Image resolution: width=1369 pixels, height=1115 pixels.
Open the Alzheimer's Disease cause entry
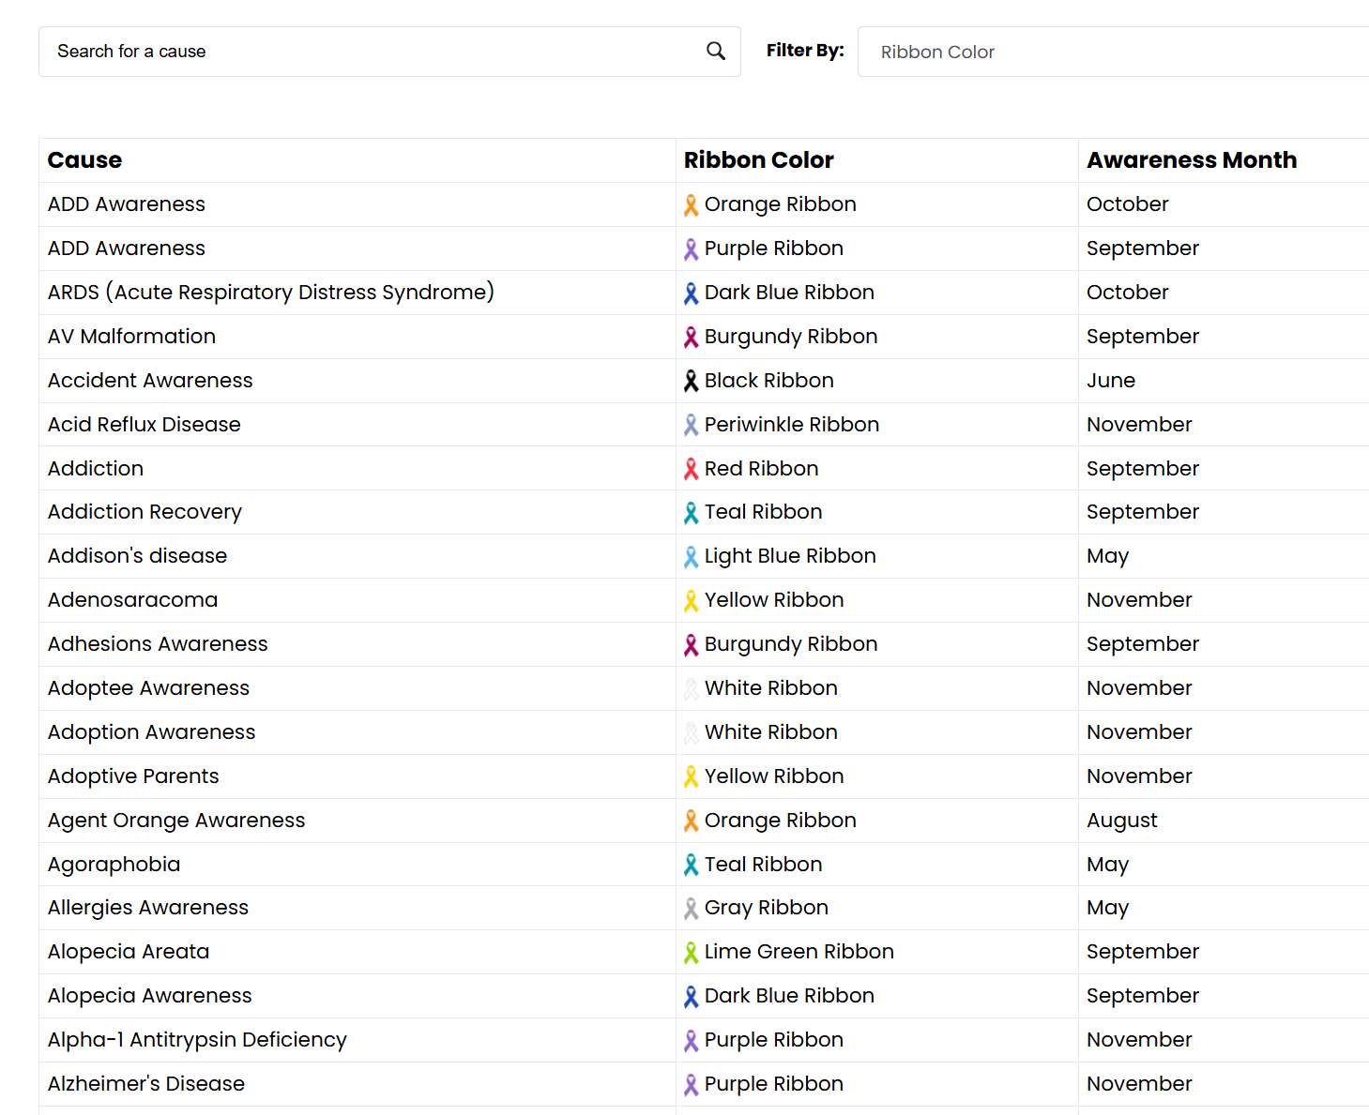click(x=146, y=1084)
